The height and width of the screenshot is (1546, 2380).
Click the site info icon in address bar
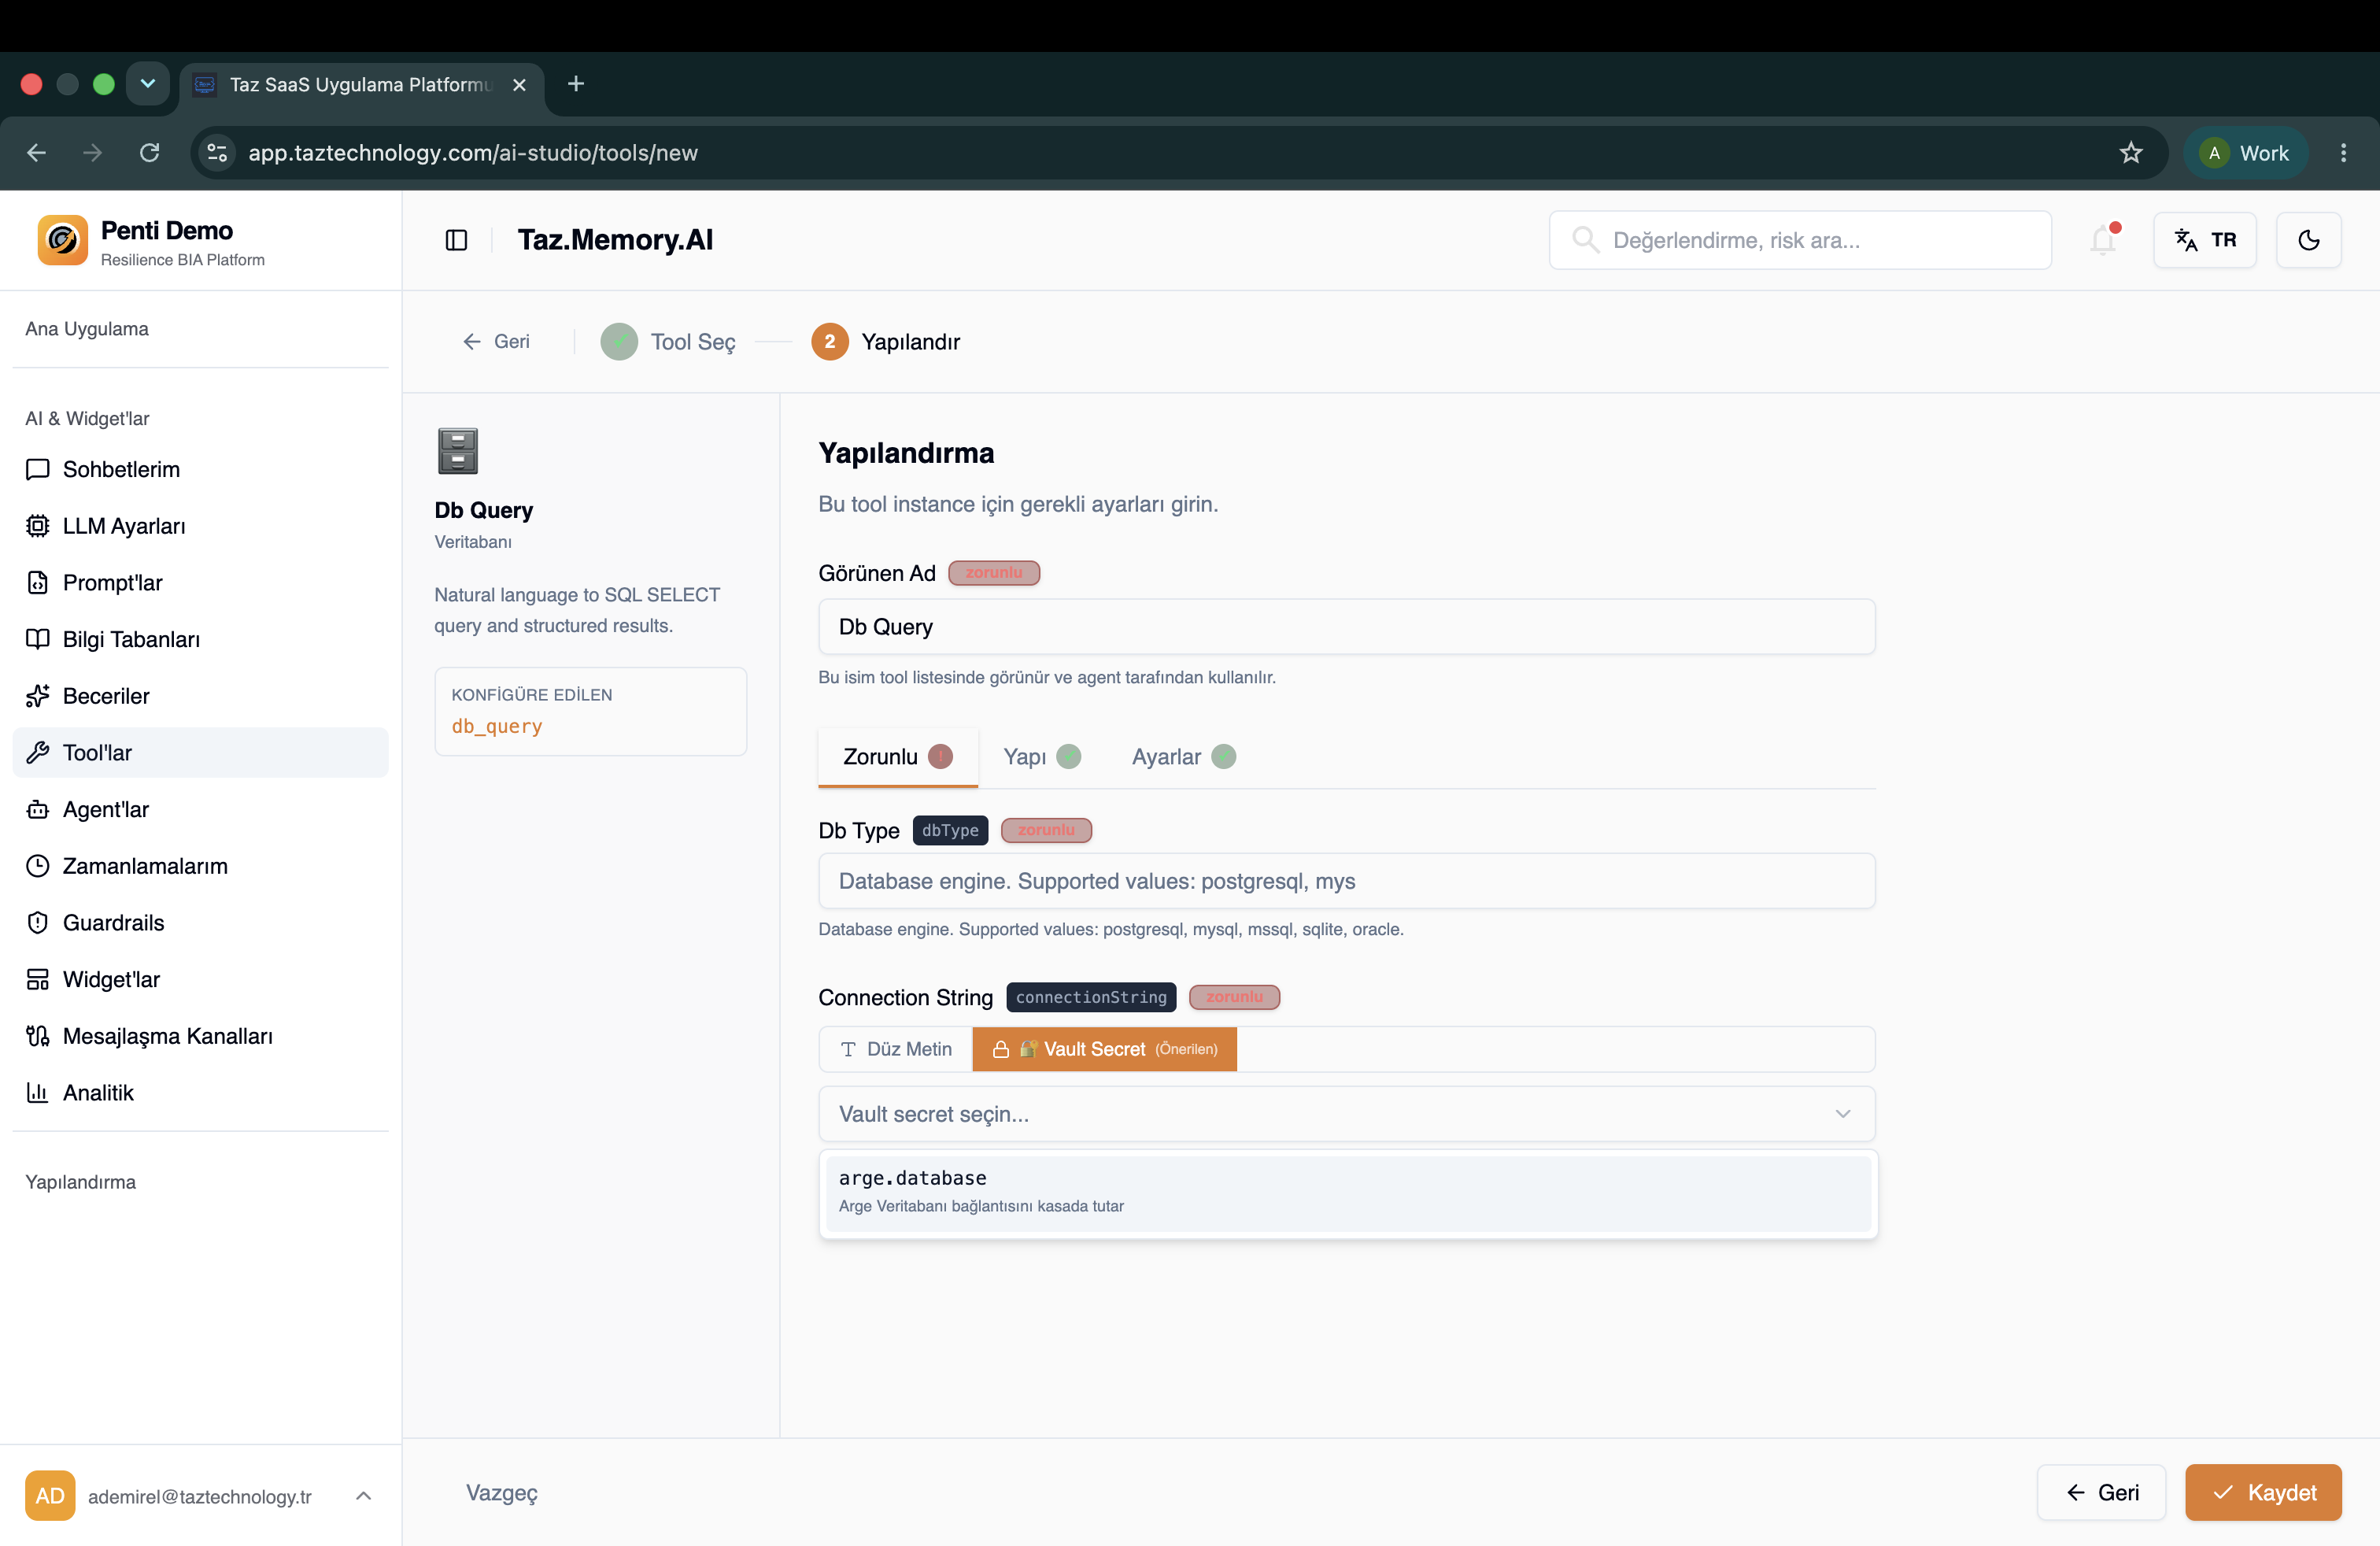pyautogui.click(x=217, y=153)
